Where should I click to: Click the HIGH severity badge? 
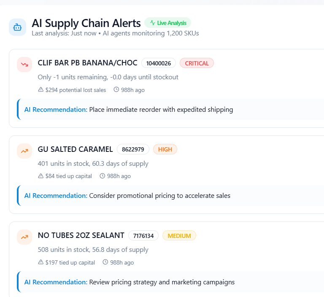pyautogui.click(x=165, y=149)
